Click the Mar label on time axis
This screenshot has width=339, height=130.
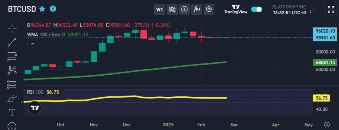234,125
